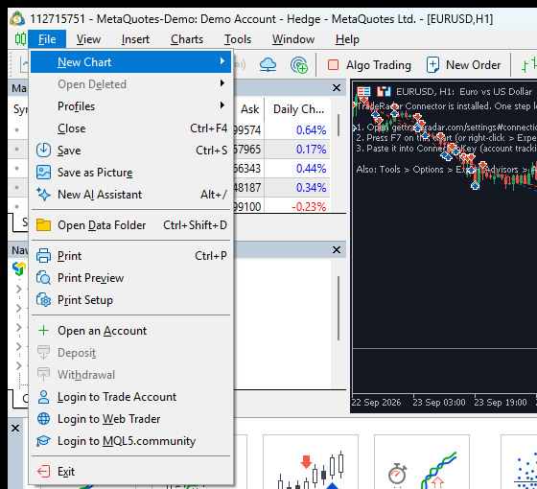Screen dimensions: 537x489
Task: Close the bottom Toolbox panel
Action: (x=15, y=428)
